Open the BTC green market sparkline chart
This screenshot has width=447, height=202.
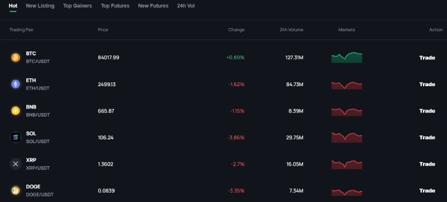tap(346, 57)
